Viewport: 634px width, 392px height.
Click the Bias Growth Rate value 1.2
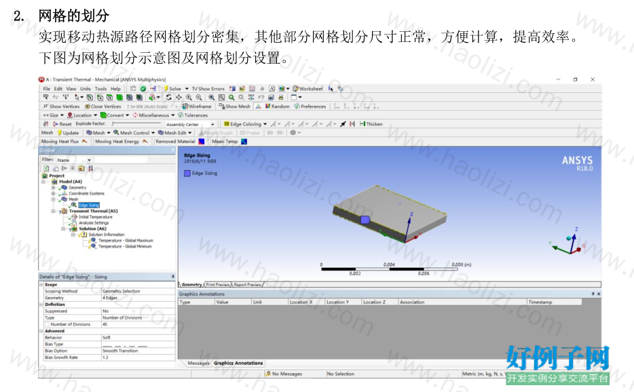pos(138,357)
